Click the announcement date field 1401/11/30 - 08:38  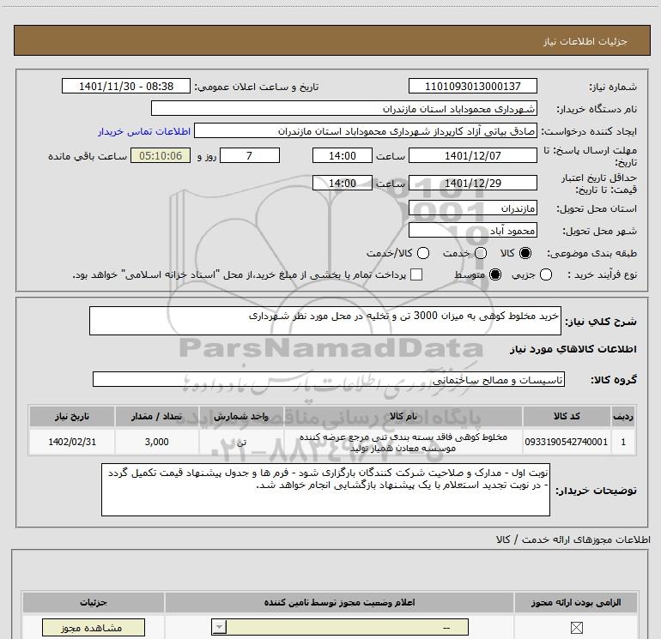[126, 87]
